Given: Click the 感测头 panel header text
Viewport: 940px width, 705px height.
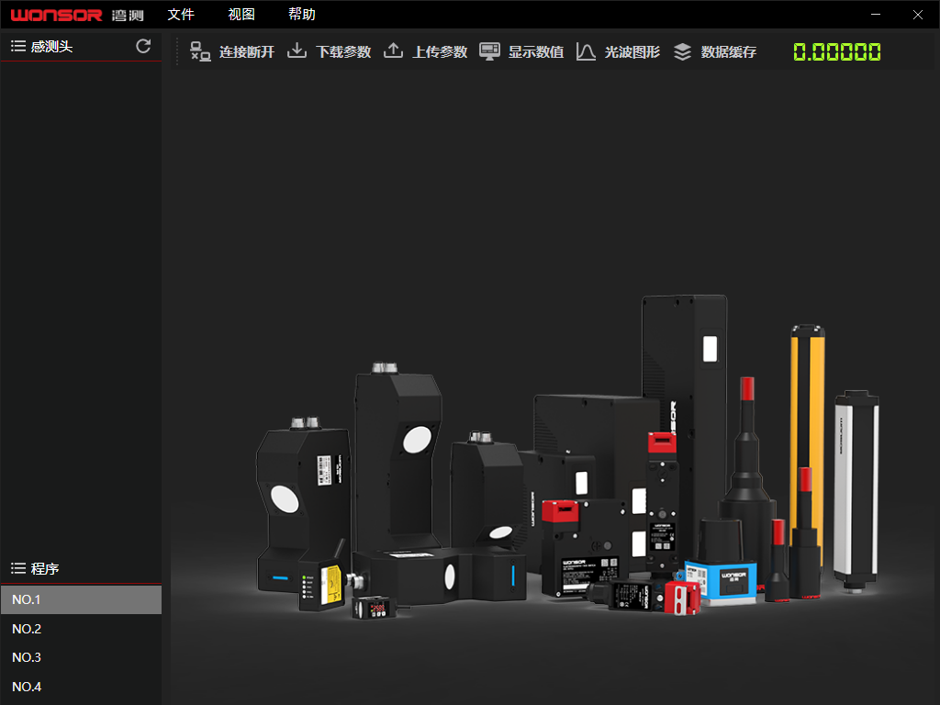Looking at the screenshot, I should (x=51, y=47).
